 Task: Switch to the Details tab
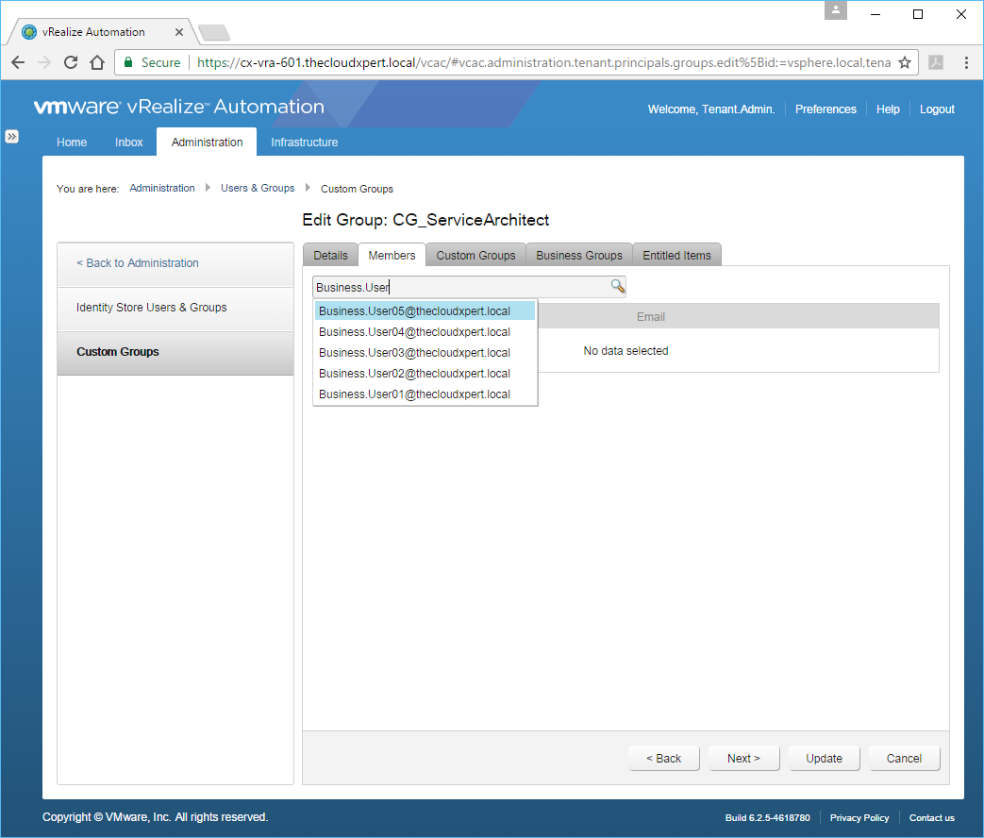[x=330, y=256]
